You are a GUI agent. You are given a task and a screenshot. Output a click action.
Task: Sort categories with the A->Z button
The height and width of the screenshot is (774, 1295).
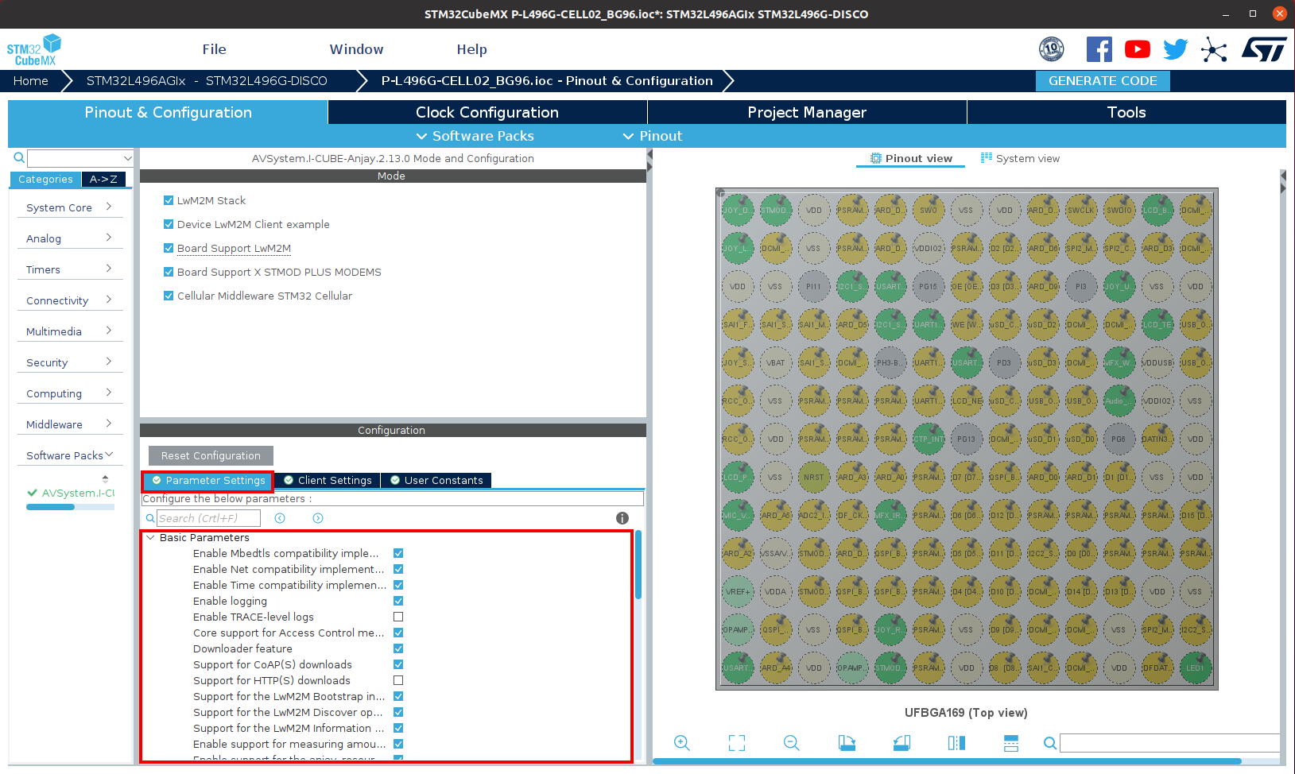(x=103, y=180)
